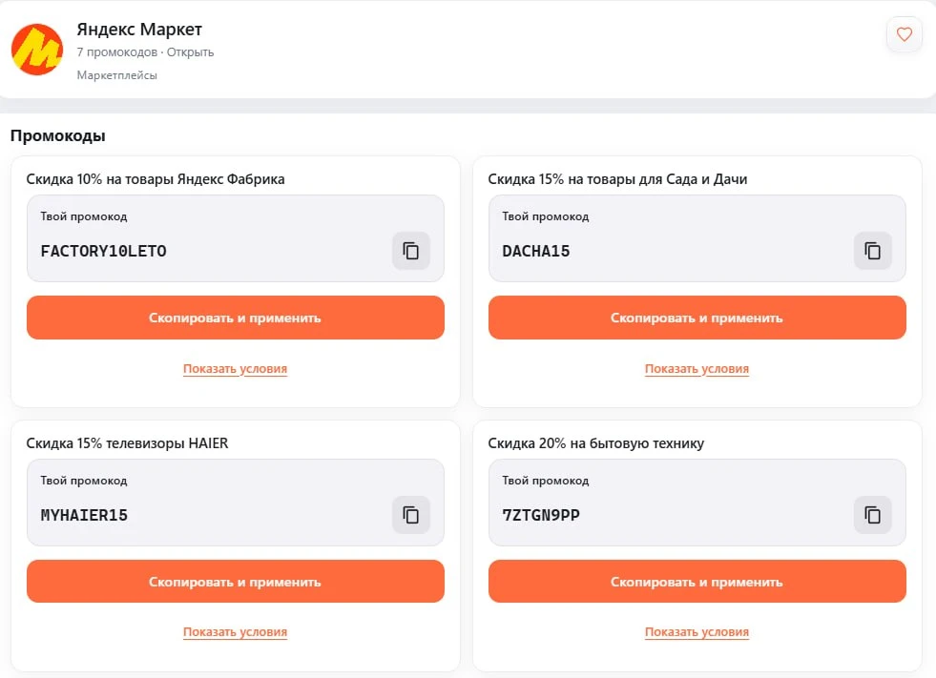Add Яндекс Маркет to favorites heart

pos(905,34)
